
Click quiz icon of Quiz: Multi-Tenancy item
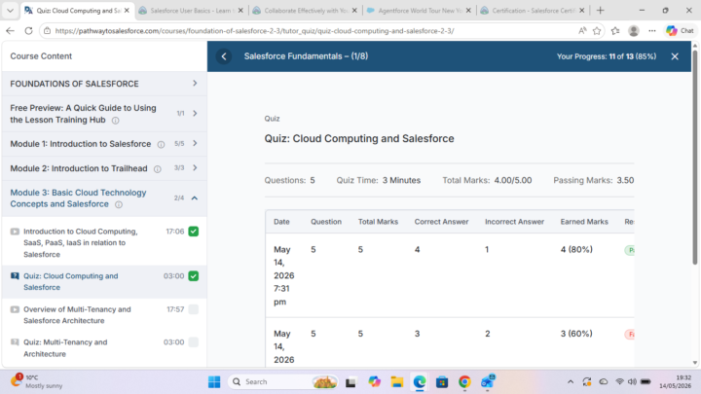pyautogui.click(x=15, y=342)
